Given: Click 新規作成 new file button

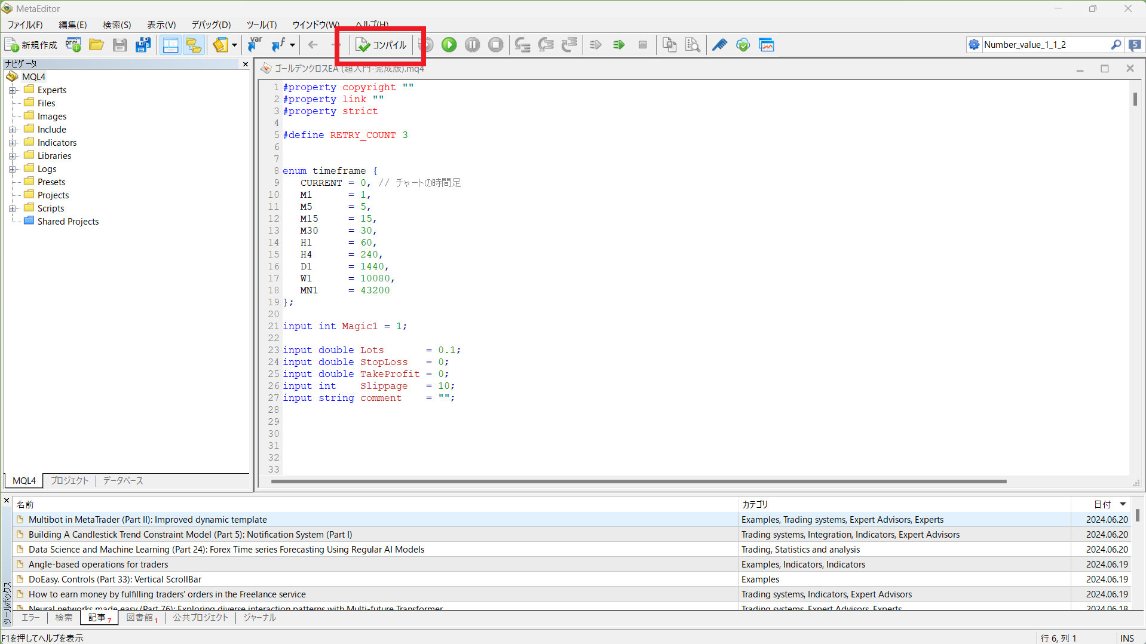Looking at the screenshot, I should (x=31, y=45).
